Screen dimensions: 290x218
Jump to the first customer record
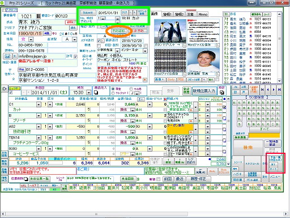click(262, 90)
